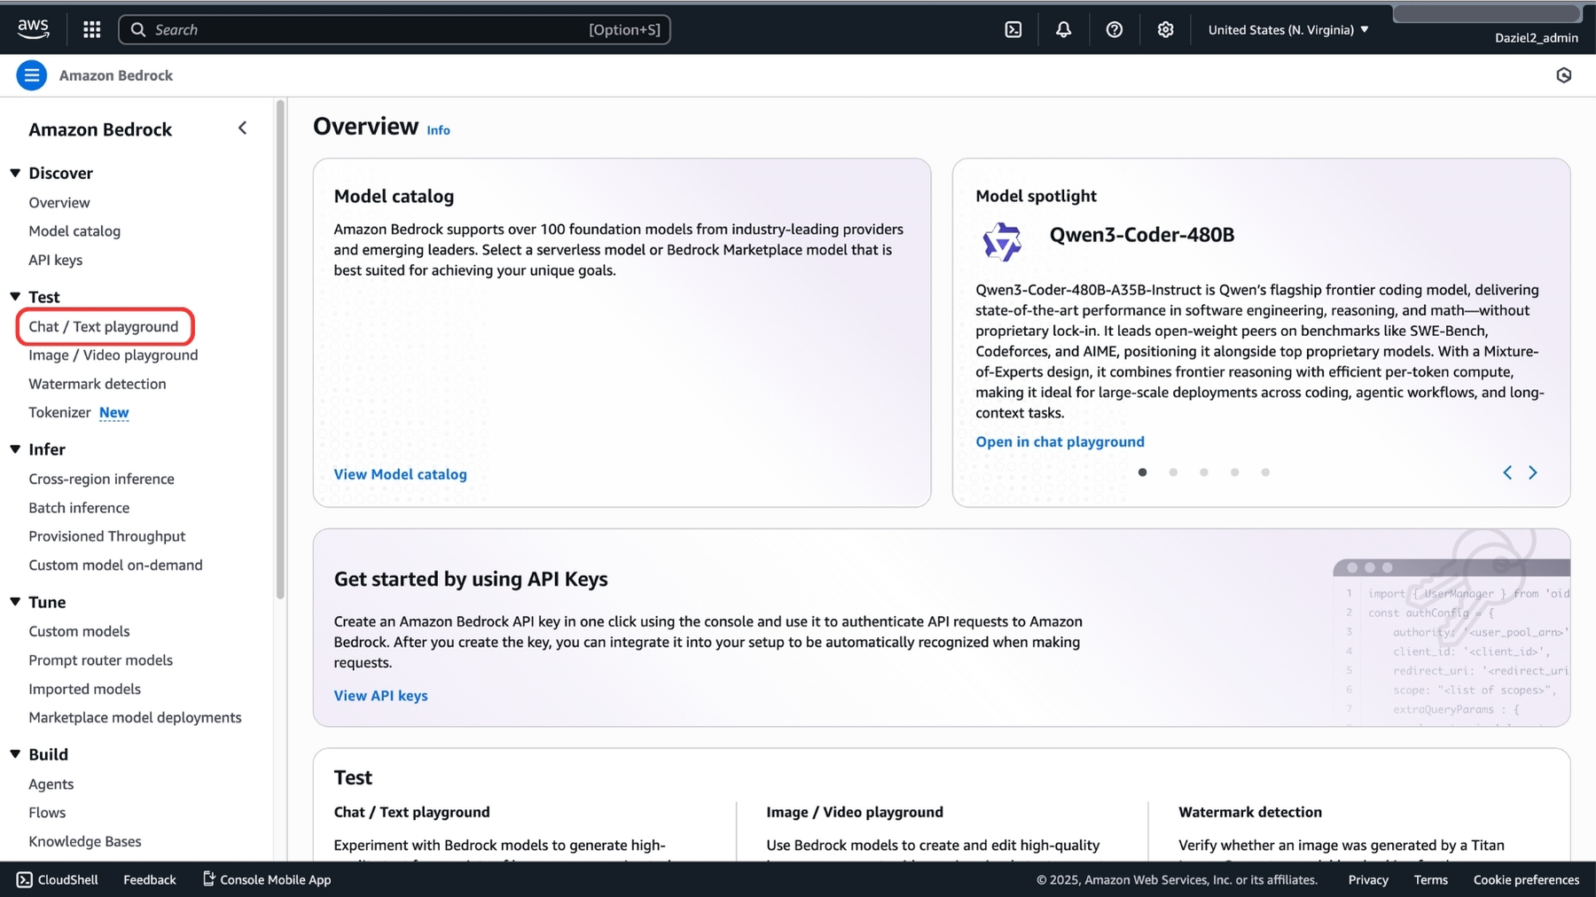Select the fifth Model spotlight carousel dot
The width and height of the screenshot is (1596, 897).
(x=1265, y=472)
